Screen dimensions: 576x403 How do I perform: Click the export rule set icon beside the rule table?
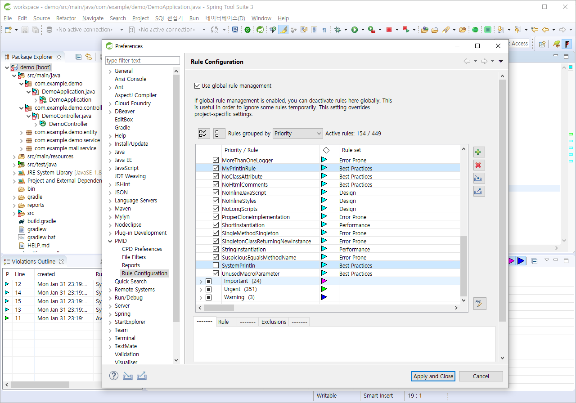(x=479, y=191)
